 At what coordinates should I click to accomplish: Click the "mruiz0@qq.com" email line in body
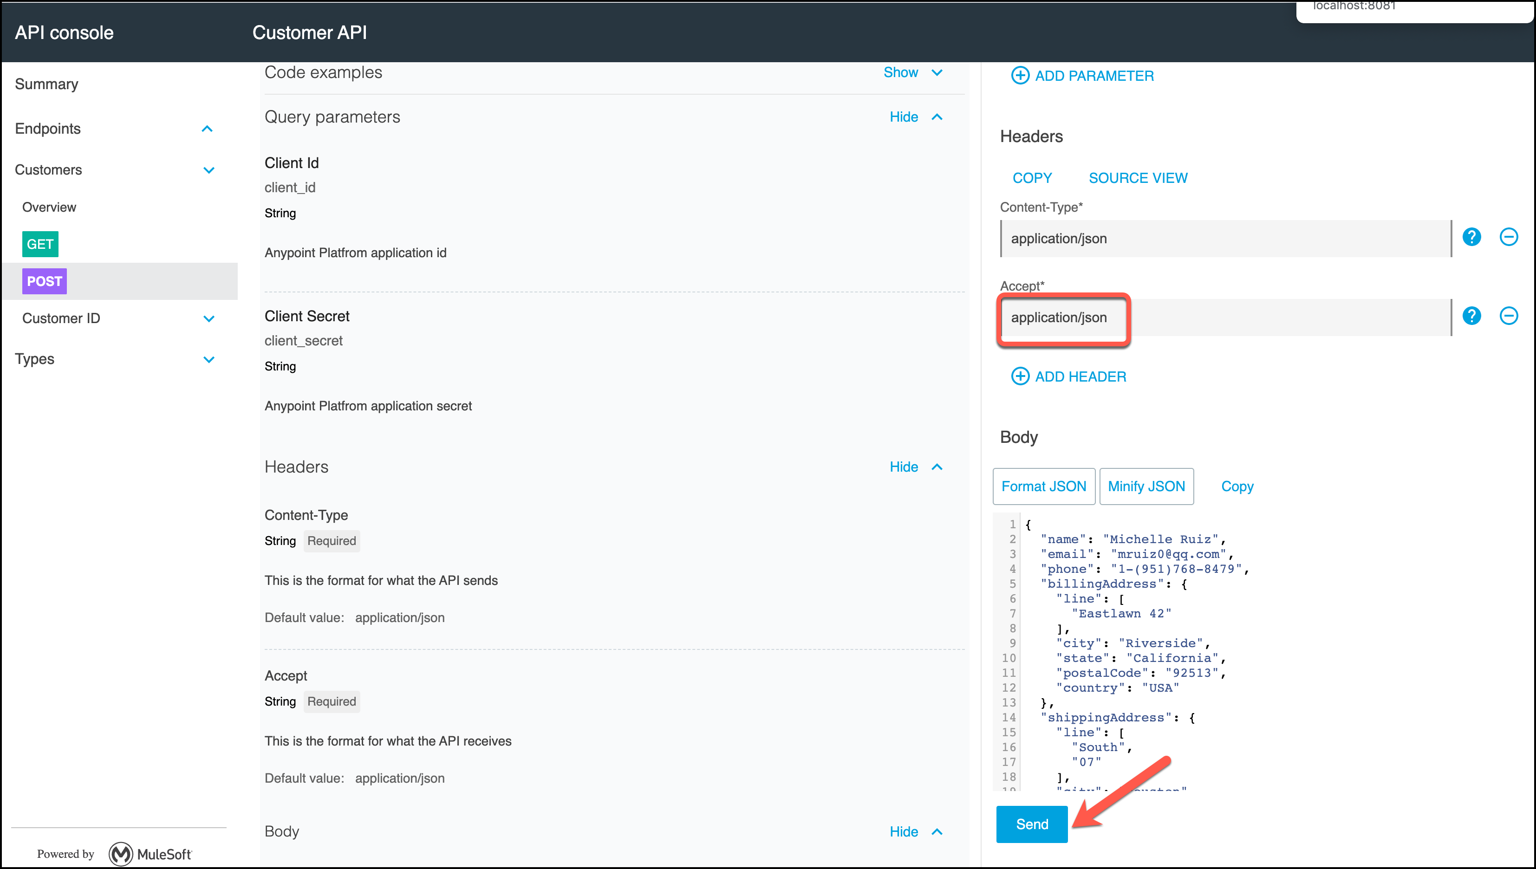[x=1136, y=554]
